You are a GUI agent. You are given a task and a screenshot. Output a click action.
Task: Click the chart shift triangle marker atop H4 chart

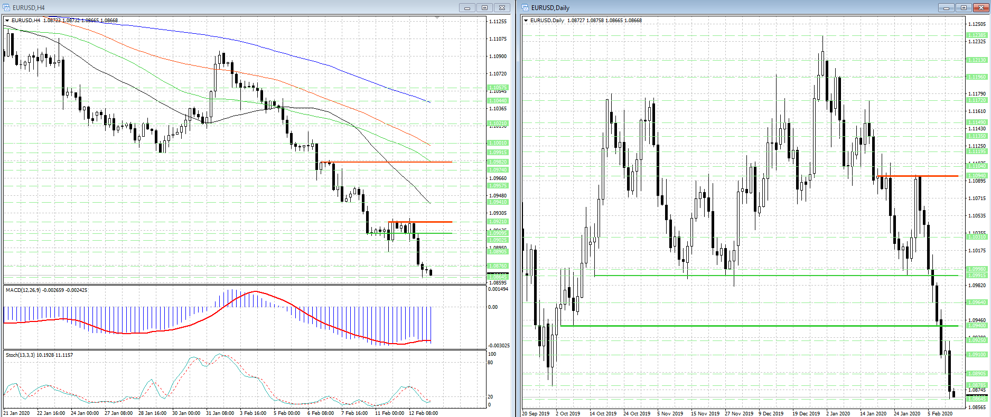(x=437, y=18)
